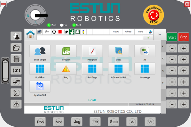Click the message input field in toolbar
This screenshot has width=191, height=127.
click(x=90, y=38)
